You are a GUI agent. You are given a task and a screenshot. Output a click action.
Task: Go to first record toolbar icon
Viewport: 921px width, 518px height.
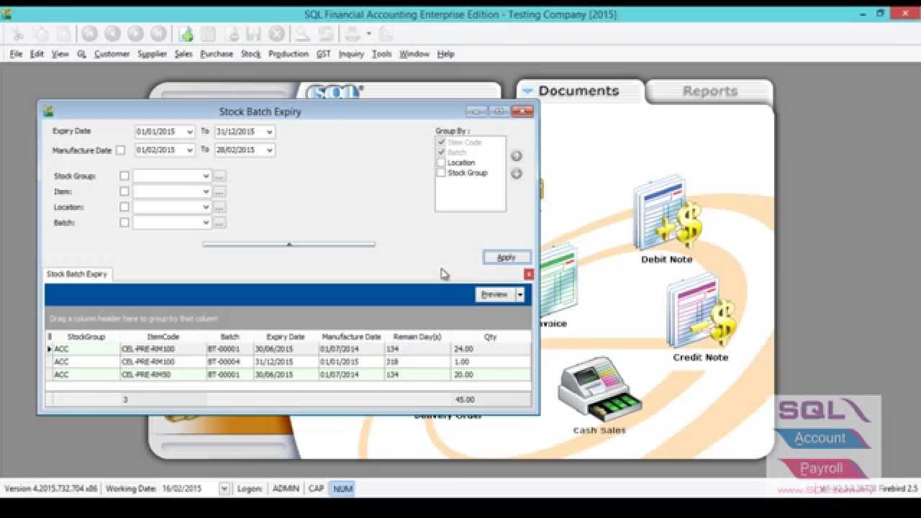click(x=89, y=34)
